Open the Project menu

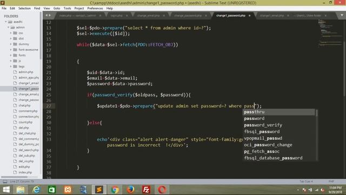pyautogui.click(x=79, y=8)
